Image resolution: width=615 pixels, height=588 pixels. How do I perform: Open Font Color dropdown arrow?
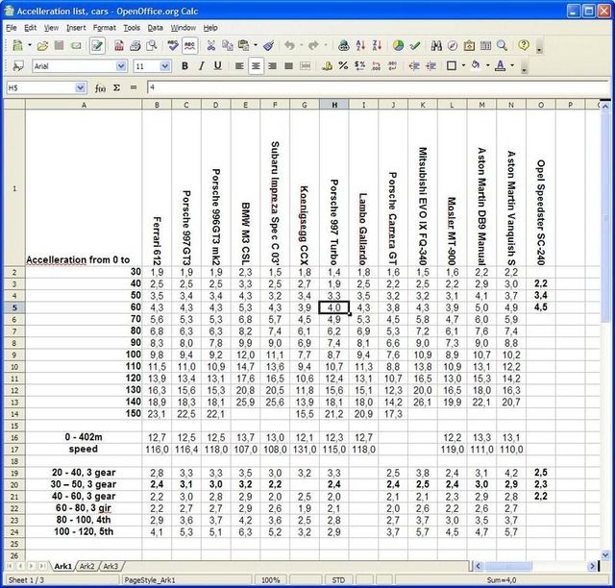(512, 66)
